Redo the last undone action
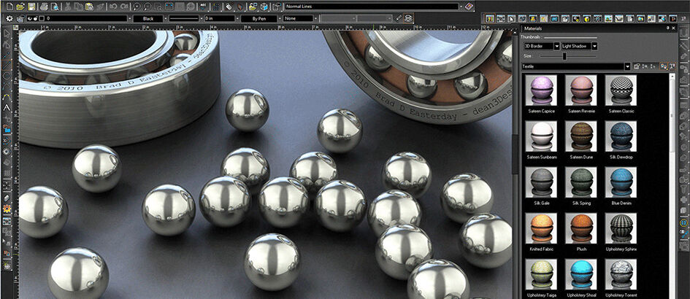This screenshot has width=690, height=299. click(x=124, y=7)
